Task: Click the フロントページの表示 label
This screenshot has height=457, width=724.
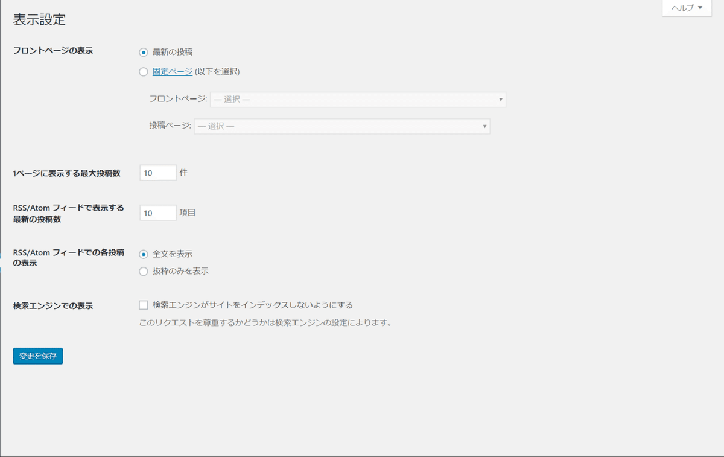Action: click(x=53, y=50)
